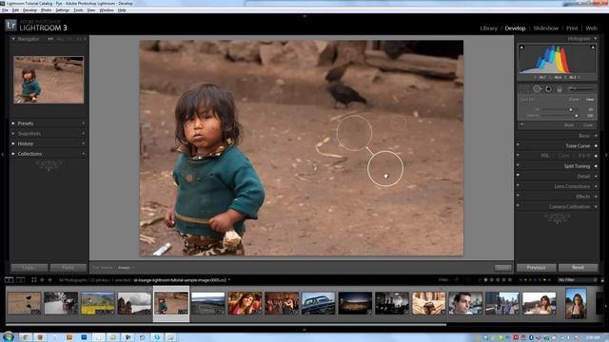The image size is (609, 342).
Task: Click the Copy settings button
Action: tap(29, 268)
